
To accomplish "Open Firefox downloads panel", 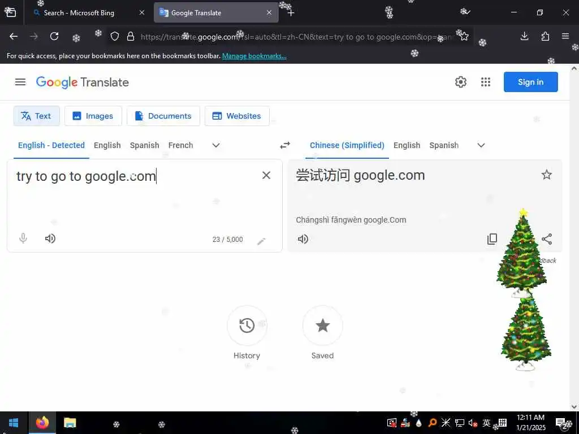I will click(524, 36).
